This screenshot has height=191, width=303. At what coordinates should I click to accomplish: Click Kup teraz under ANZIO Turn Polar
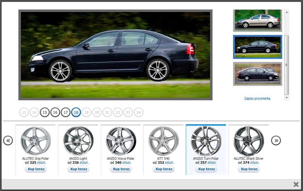[206, 169]
